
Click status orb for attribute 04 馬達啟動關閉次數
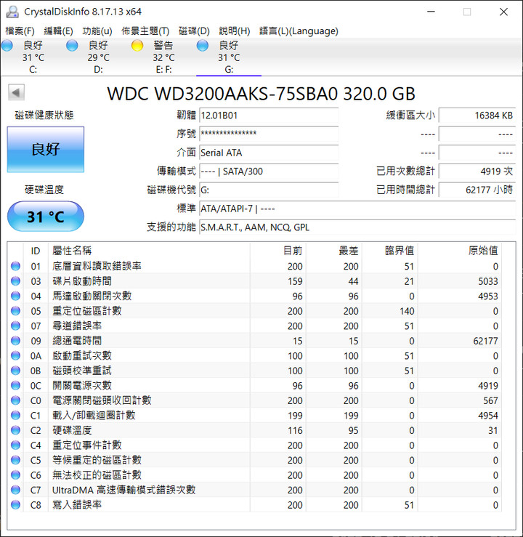pyautogui.click(x=15, y=296)
